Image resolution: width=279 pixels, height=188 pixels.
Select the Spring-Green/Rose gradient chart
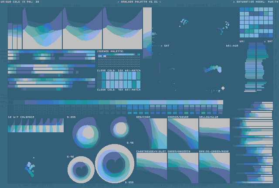tap(214, 168)
